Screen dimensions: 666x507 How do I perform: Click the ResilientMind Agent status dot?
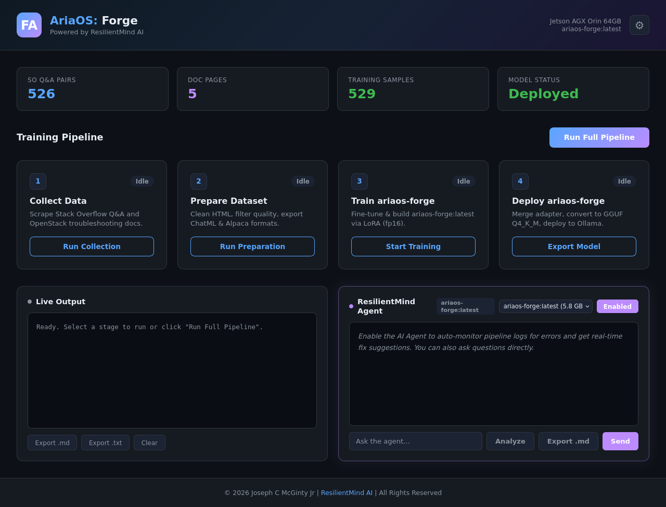tap(351, 306)
